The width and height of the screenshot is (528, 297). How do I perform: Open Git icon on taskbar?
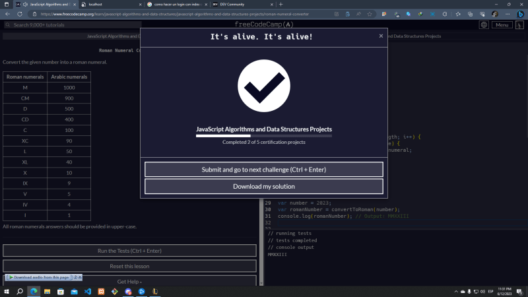click(x=114, y=292)
